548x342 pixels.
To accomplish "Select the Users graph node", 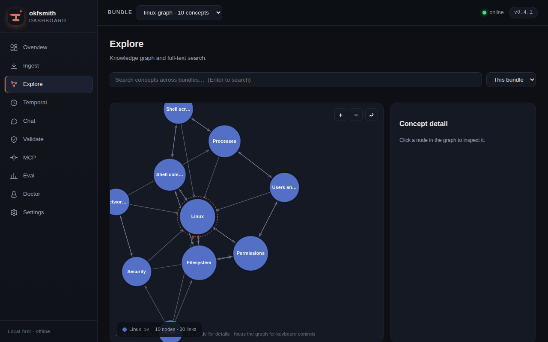I will coord(284,187).
